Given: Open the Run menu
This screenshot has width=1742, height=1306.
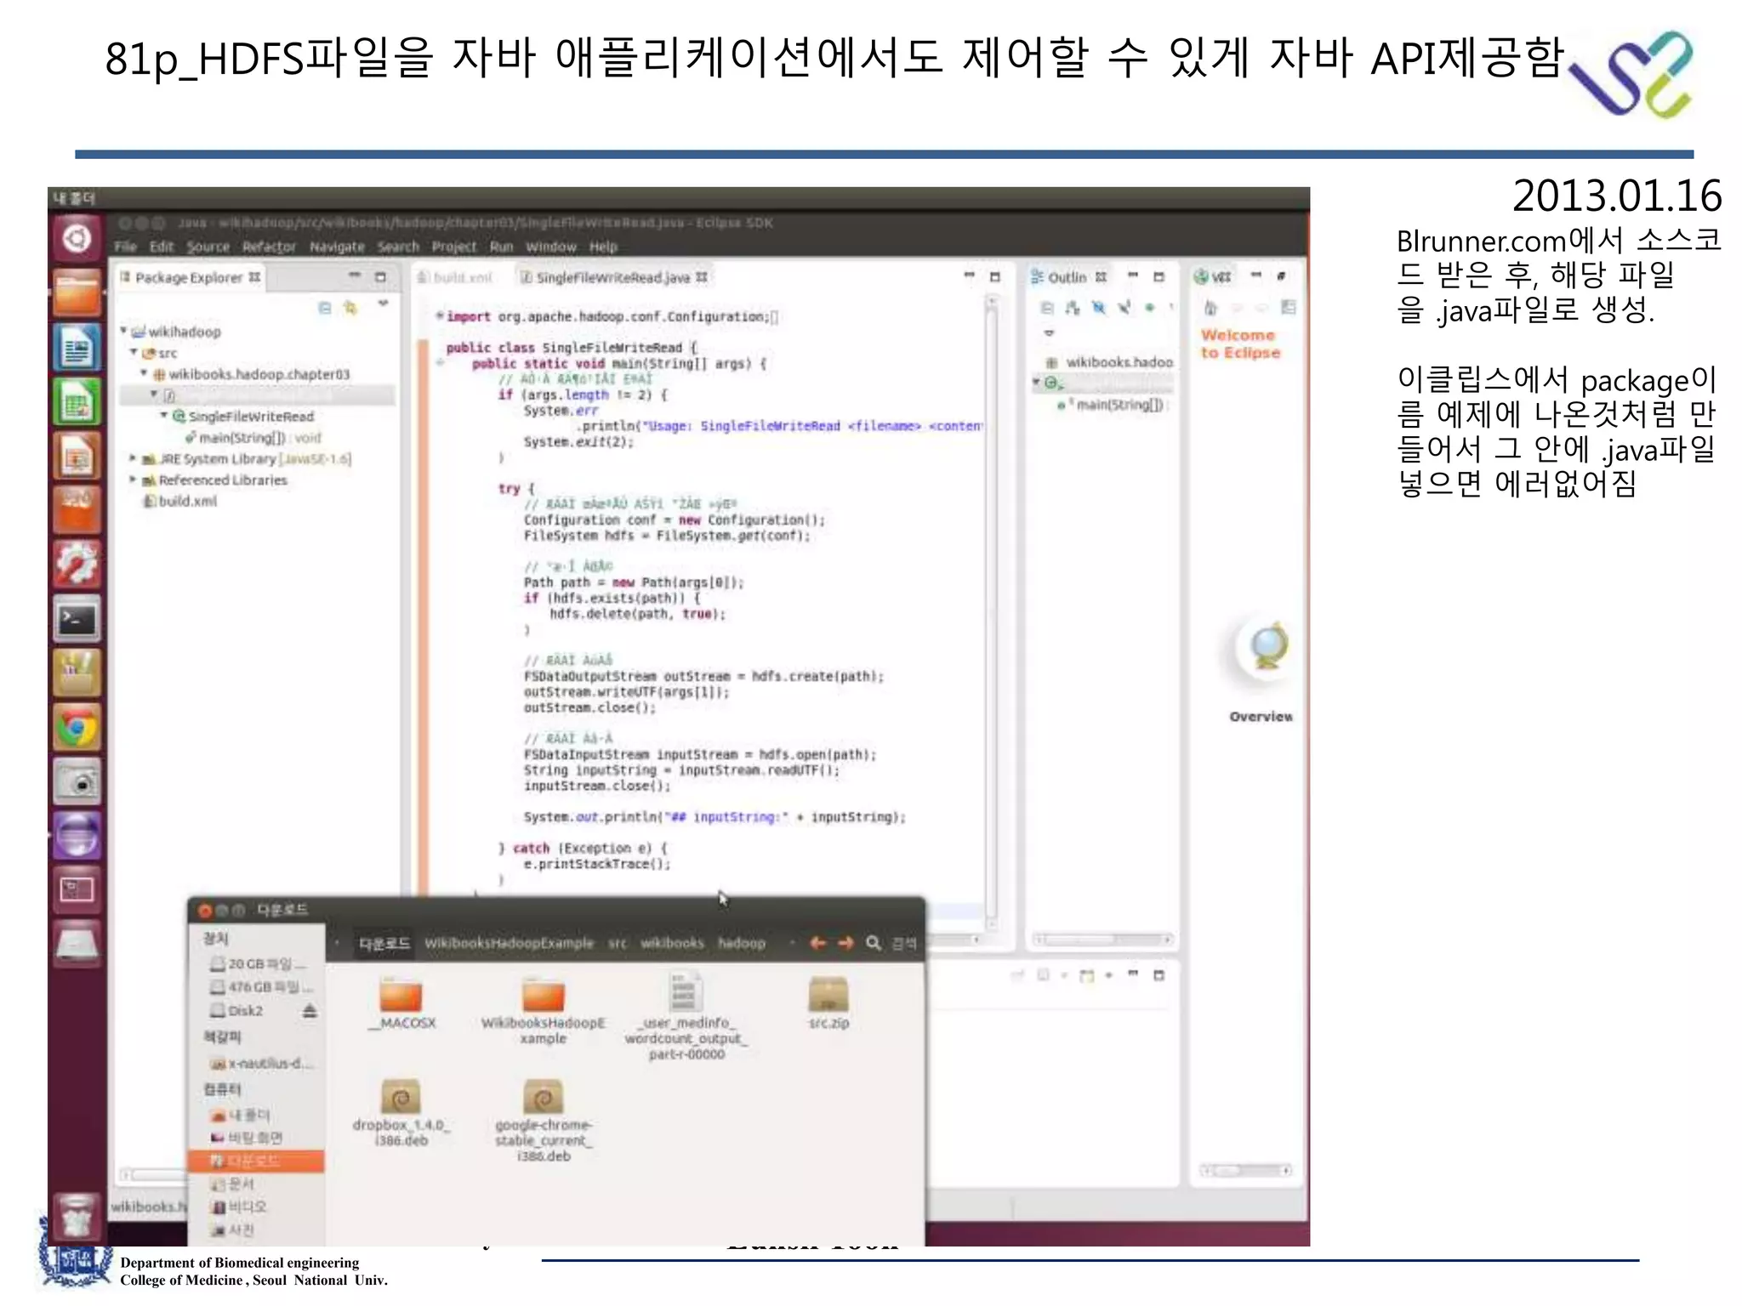Looking at the screenshot, I should (501, 247).
